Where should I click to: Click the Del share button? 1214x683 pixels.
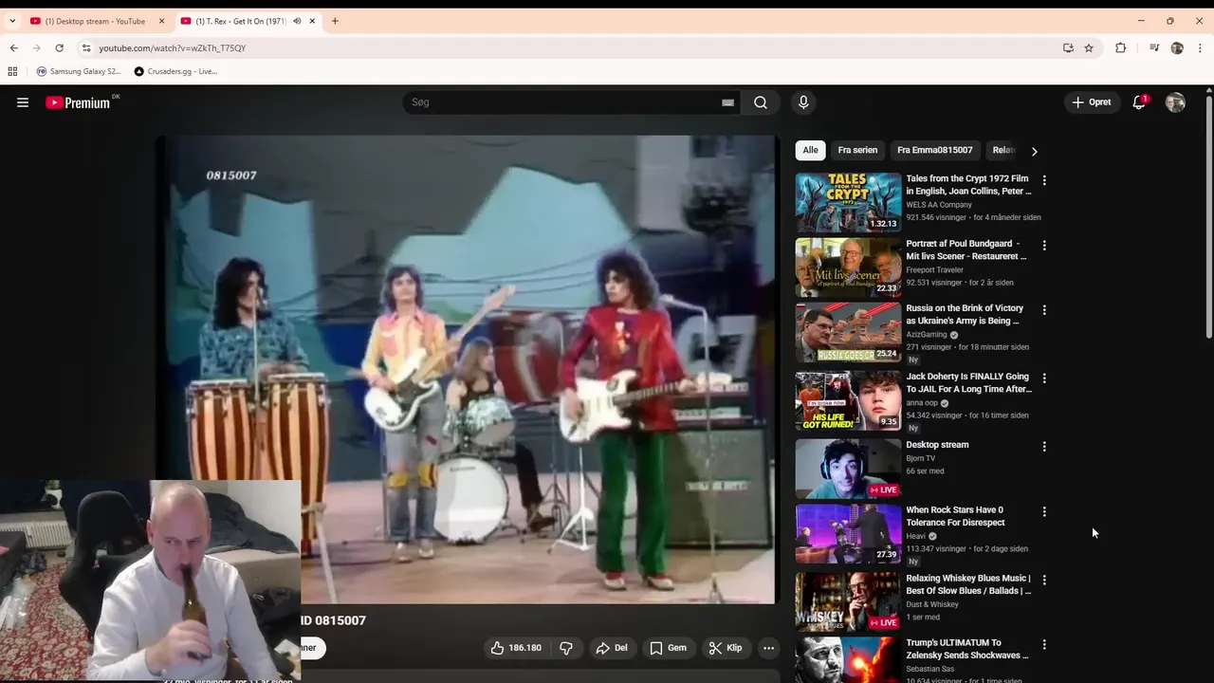pyautogui.click(x=612, y=648)
